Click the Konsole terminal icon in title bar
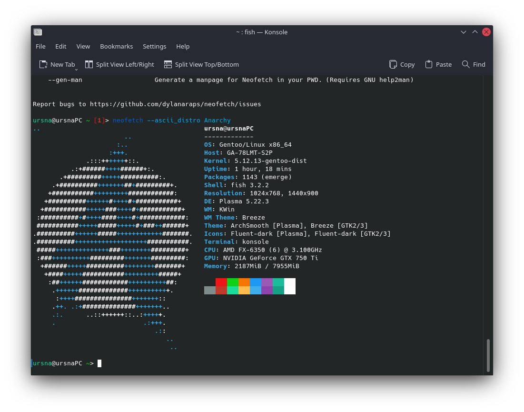 (x=38, y=32)
